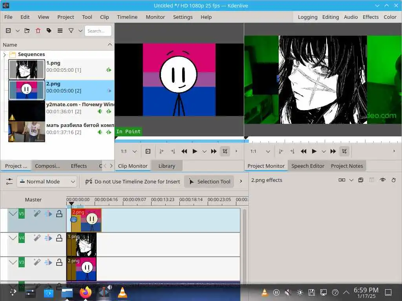The width and height of the screenshot is (402, 301).
Task: Switch to the Speech Editor tab
Action: [x=308, y=166]
